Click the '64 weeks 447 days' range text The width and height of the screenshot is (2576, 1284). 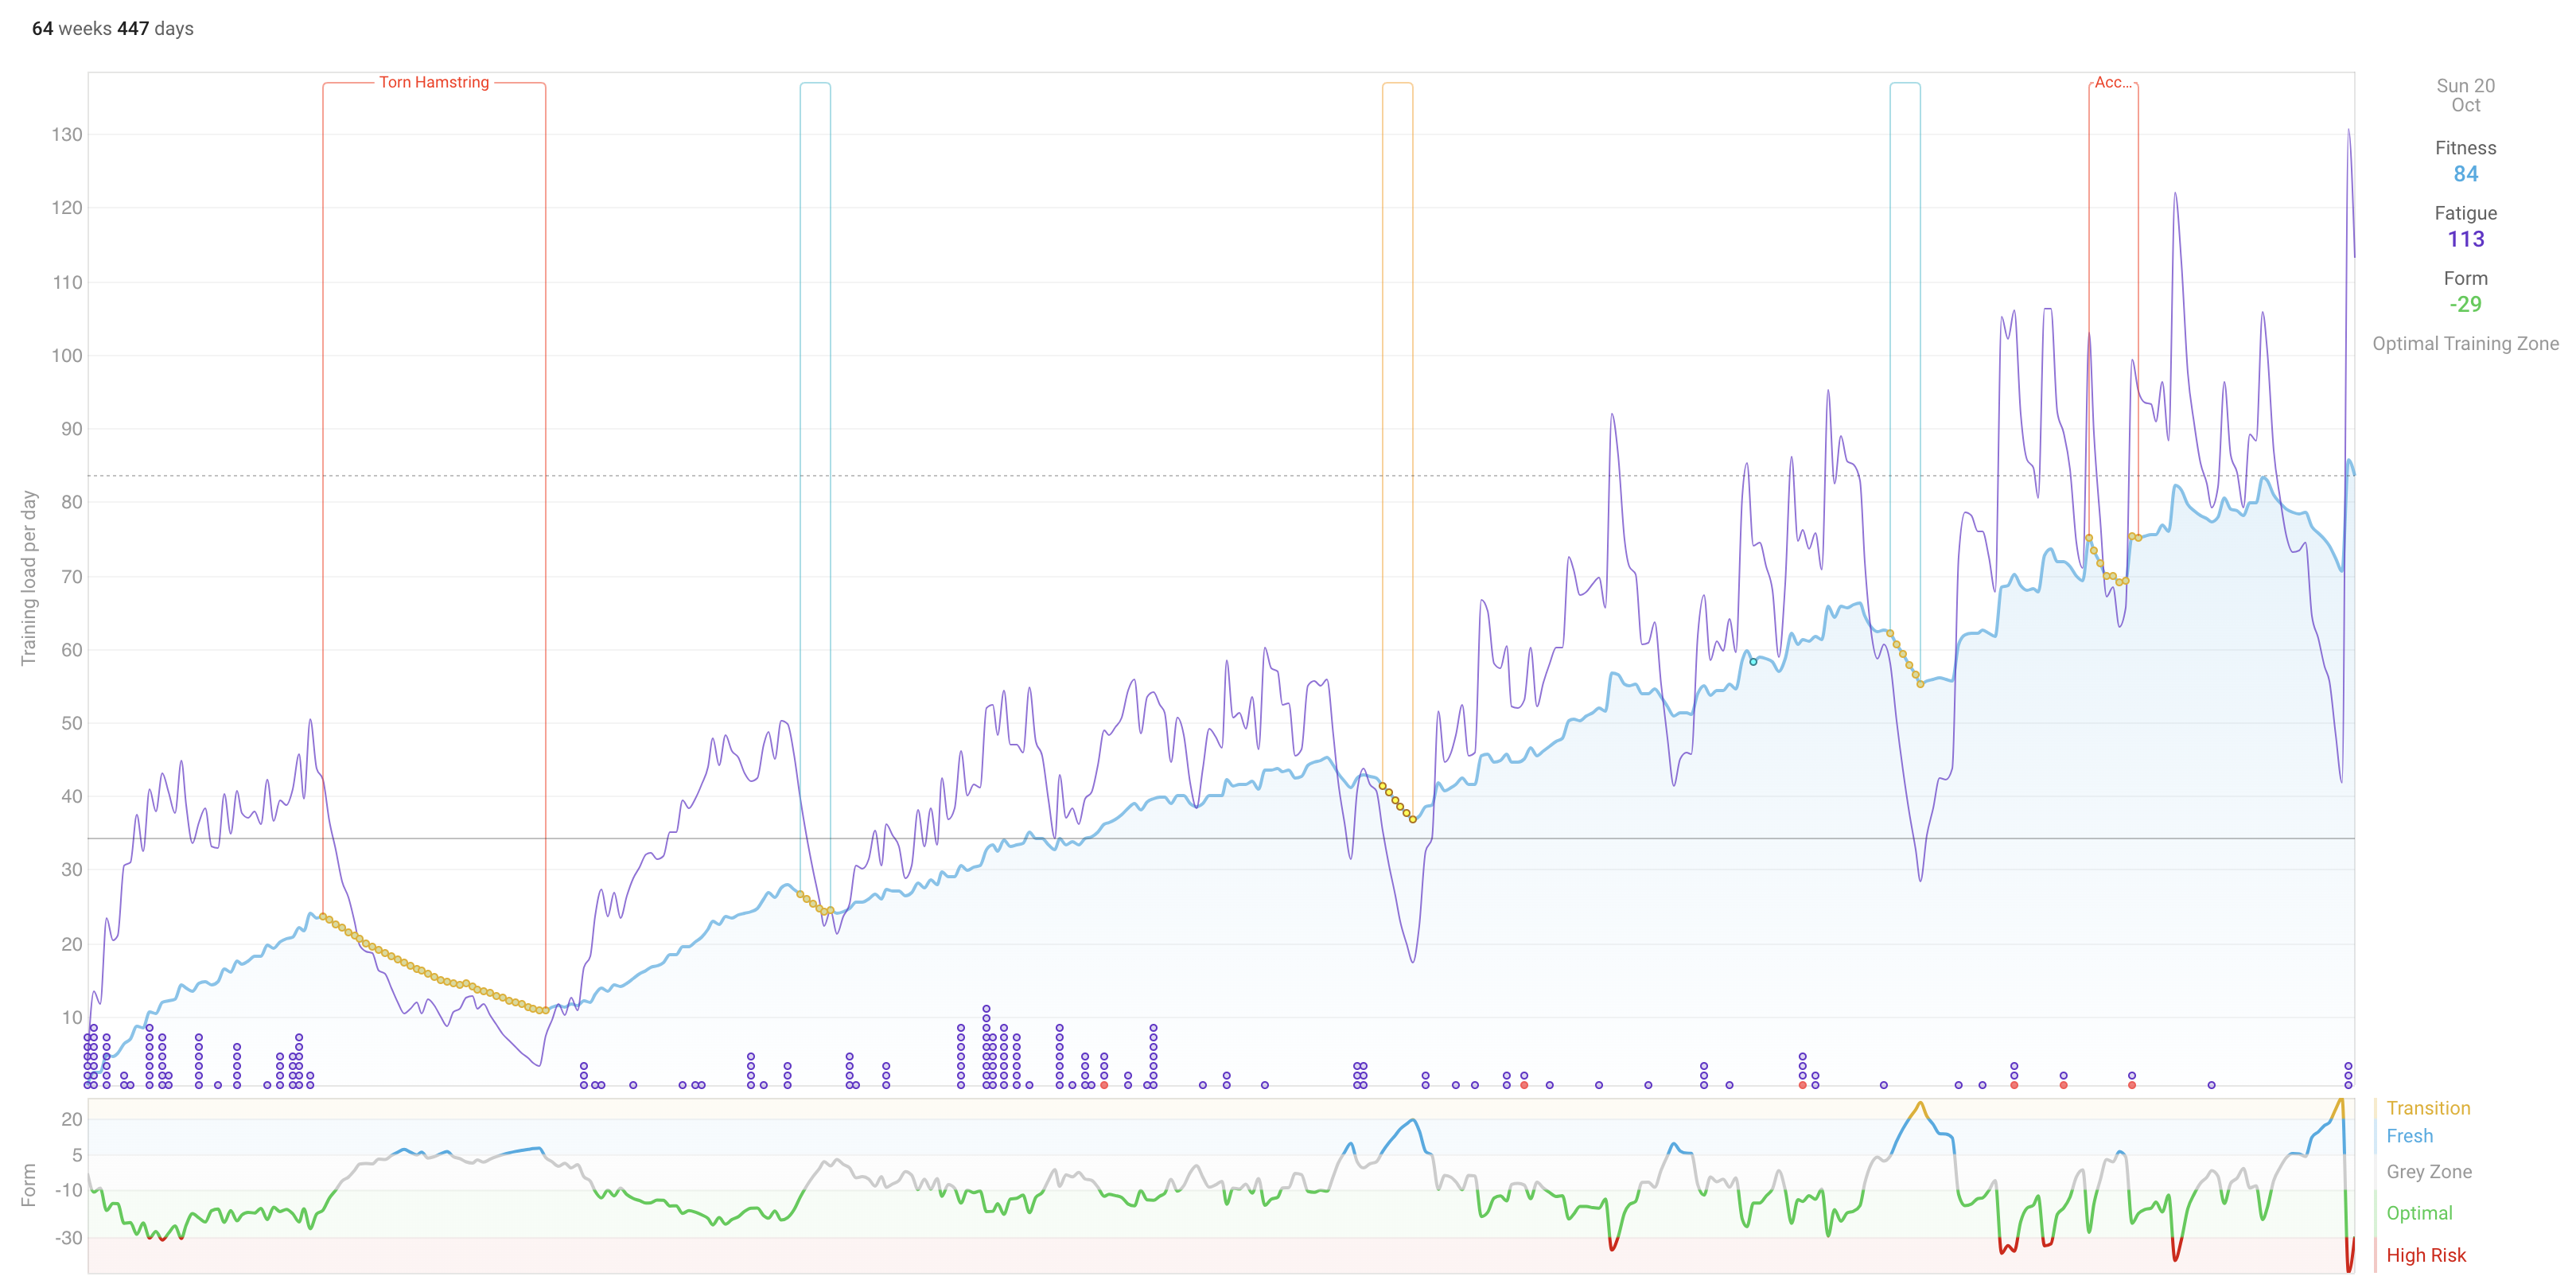pyautogui.click(x=113, y=29)
